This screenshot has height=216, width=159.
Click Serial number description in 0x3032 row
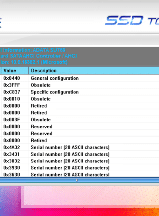pyautogui.click(x=70, y=161)
